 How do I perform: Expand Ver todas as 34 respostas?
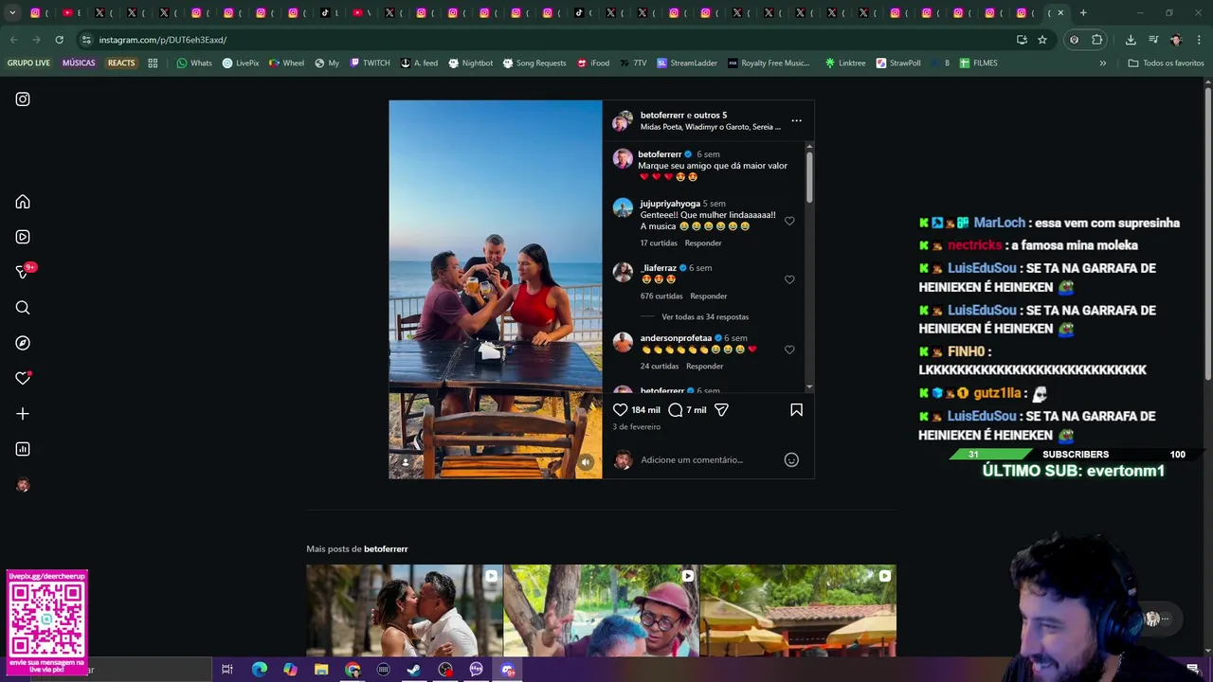pyautogui.click(x=705, y=317)
